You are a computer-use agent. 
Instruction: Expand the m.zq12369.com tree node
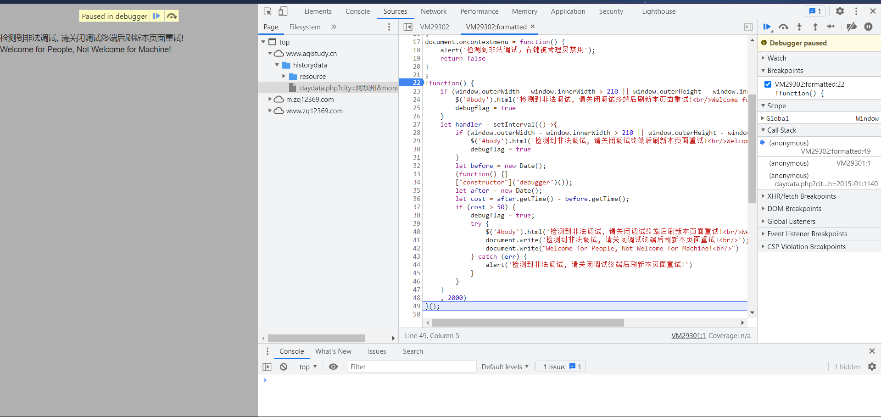[270, 99]
